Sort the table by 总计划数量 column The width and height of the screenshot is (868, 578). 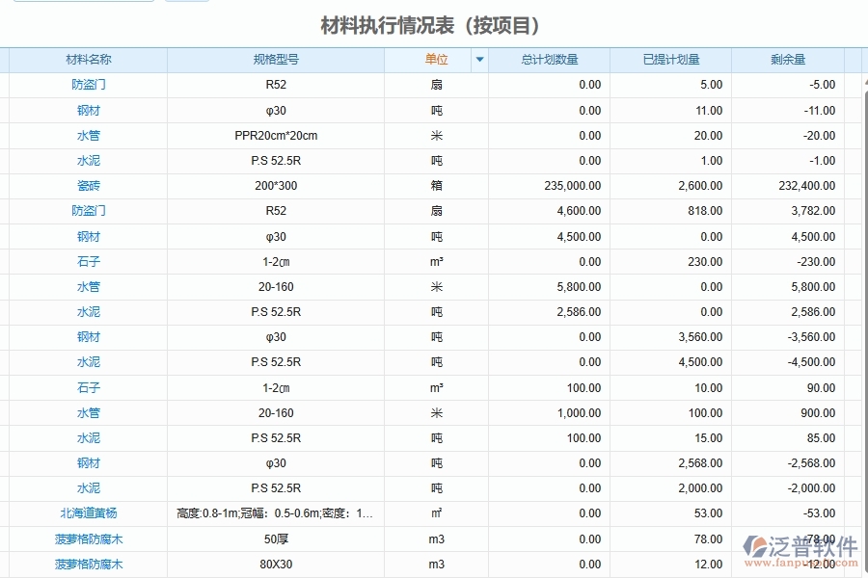(x=552, y=59)
